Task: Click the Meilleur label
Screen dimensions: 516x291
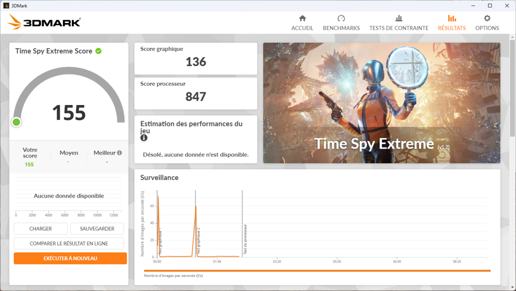Action: pos(104,153)
